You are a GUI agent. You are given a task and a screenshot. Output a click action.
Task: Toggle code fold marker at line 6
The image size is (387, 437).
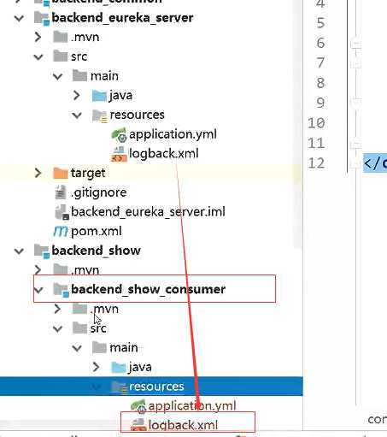click(355, 44)
